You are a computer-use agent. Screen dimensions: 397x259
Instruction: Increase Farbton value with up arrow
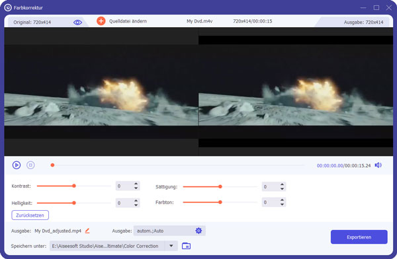pyautogui.click(x=282, y=200)
